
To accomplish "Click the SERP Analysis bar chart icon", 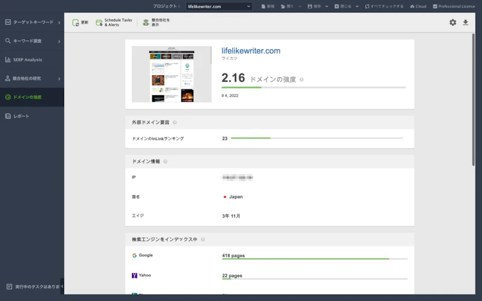I will (x=8, y=60).
